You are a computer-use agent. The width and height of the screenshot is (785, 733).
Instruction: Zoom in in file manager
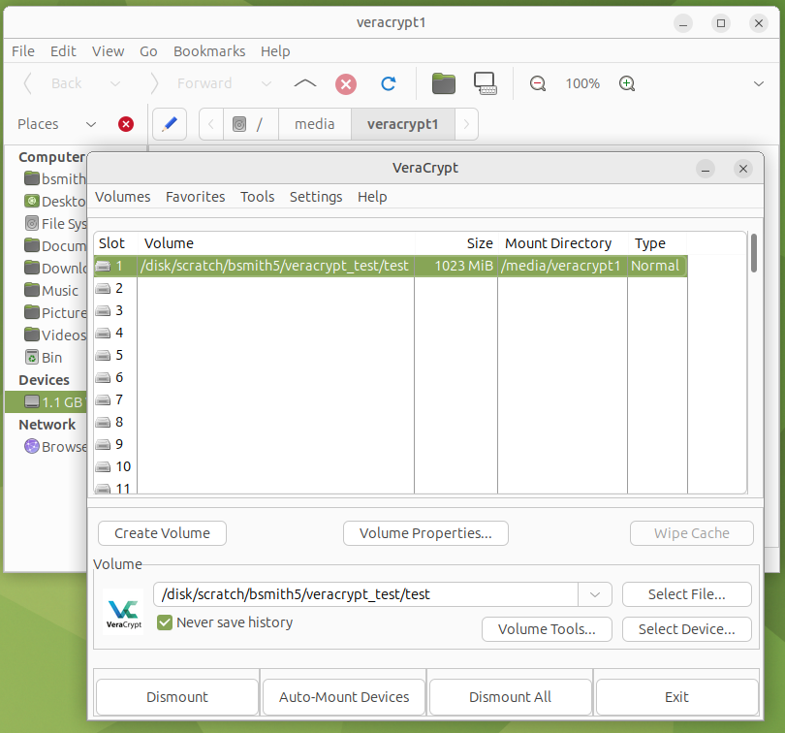627,83
